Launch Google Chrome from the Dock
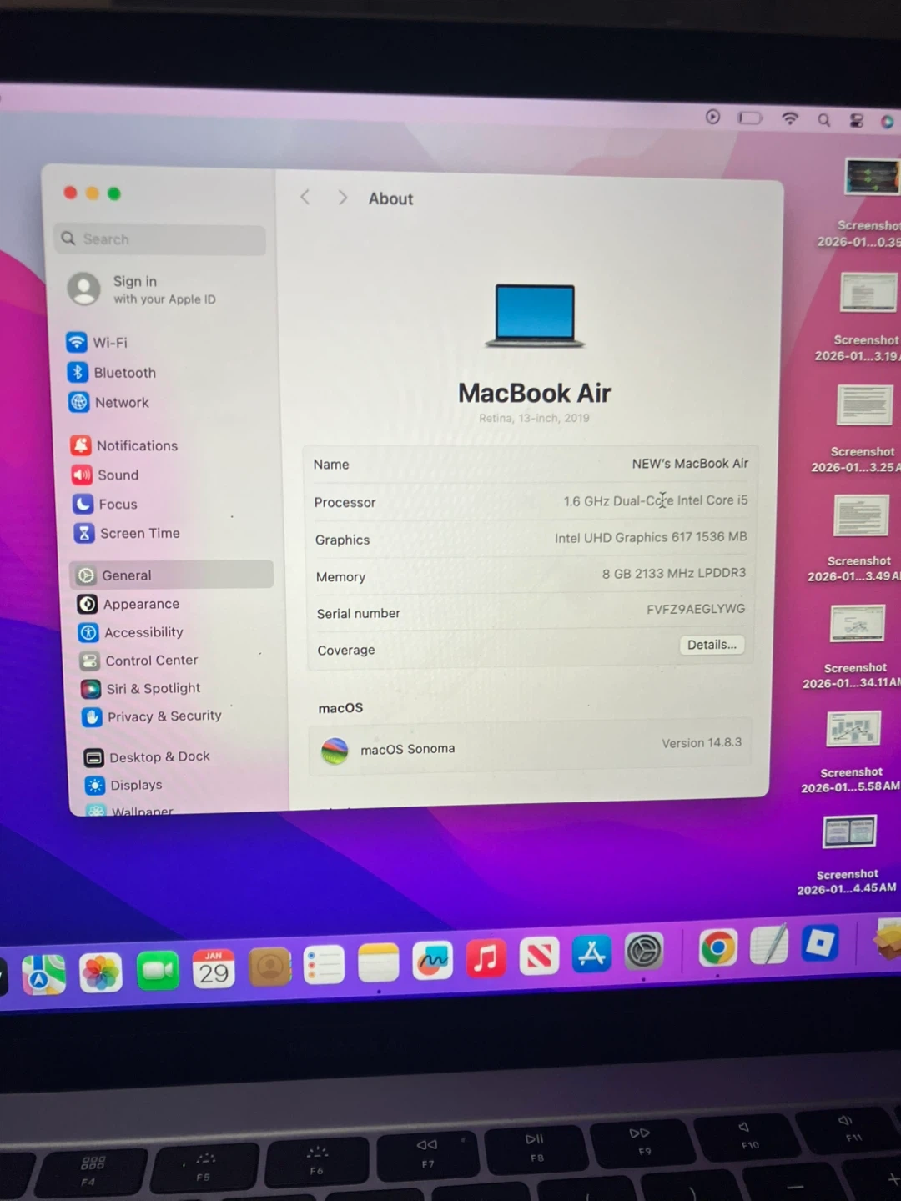Viewport: 901px width, 1201px height. (x=717, y=949)
